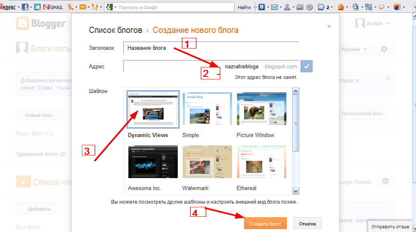The width and height of the screenshot is (416, 232).
Task: Click the Avaton profile avatar
Action: coord(360,23)
